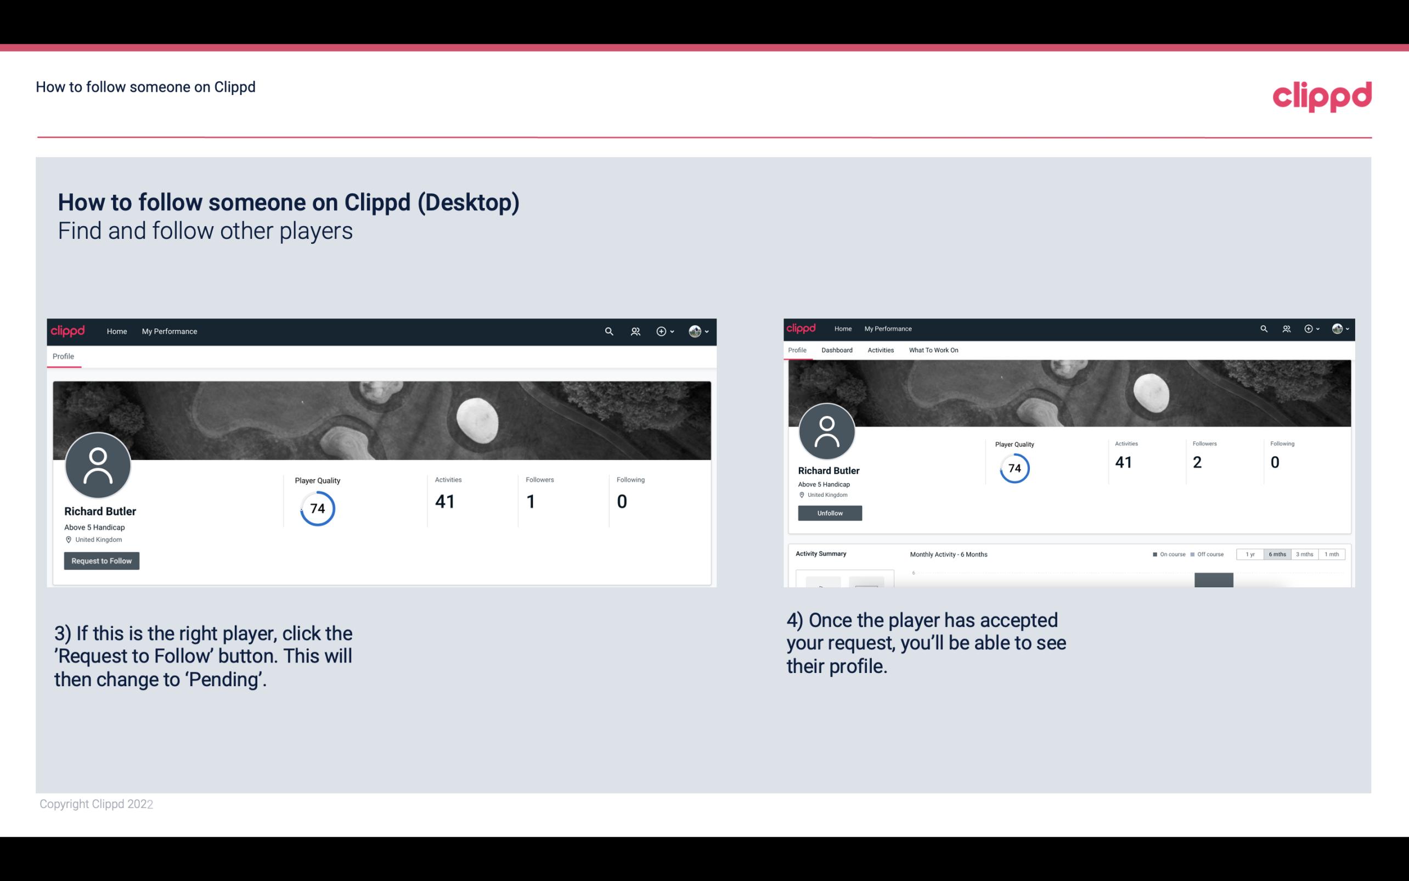1409x881 pixels.
Task: Click the search icon in the navbar
Action: 607,331
